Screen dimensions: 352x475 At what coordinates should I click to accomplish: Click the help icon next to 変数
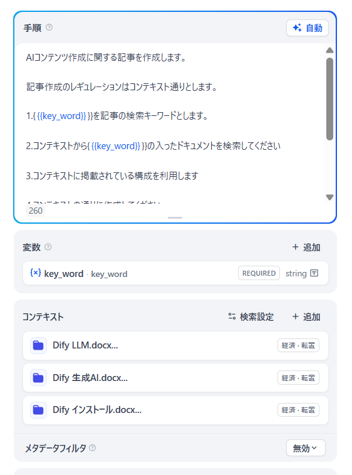(48, 247)
